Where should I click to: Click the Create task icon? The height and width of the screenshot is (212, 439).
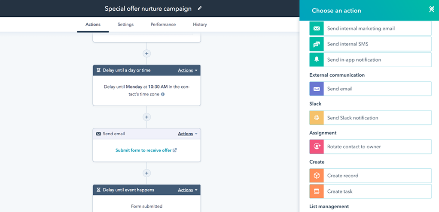coord(317,191)
